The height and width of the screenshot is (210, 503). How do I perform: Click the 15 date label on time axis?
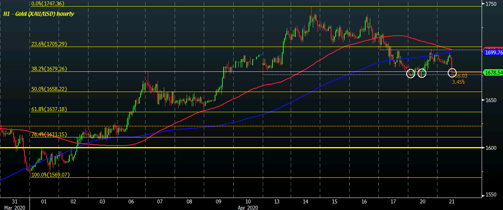(335, 202)
